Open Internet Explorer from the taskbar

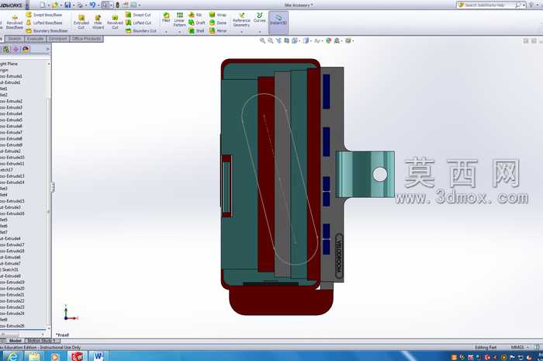coord(12,356)
